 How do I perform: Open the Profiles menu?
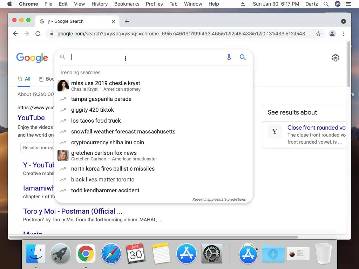point(154,4)
